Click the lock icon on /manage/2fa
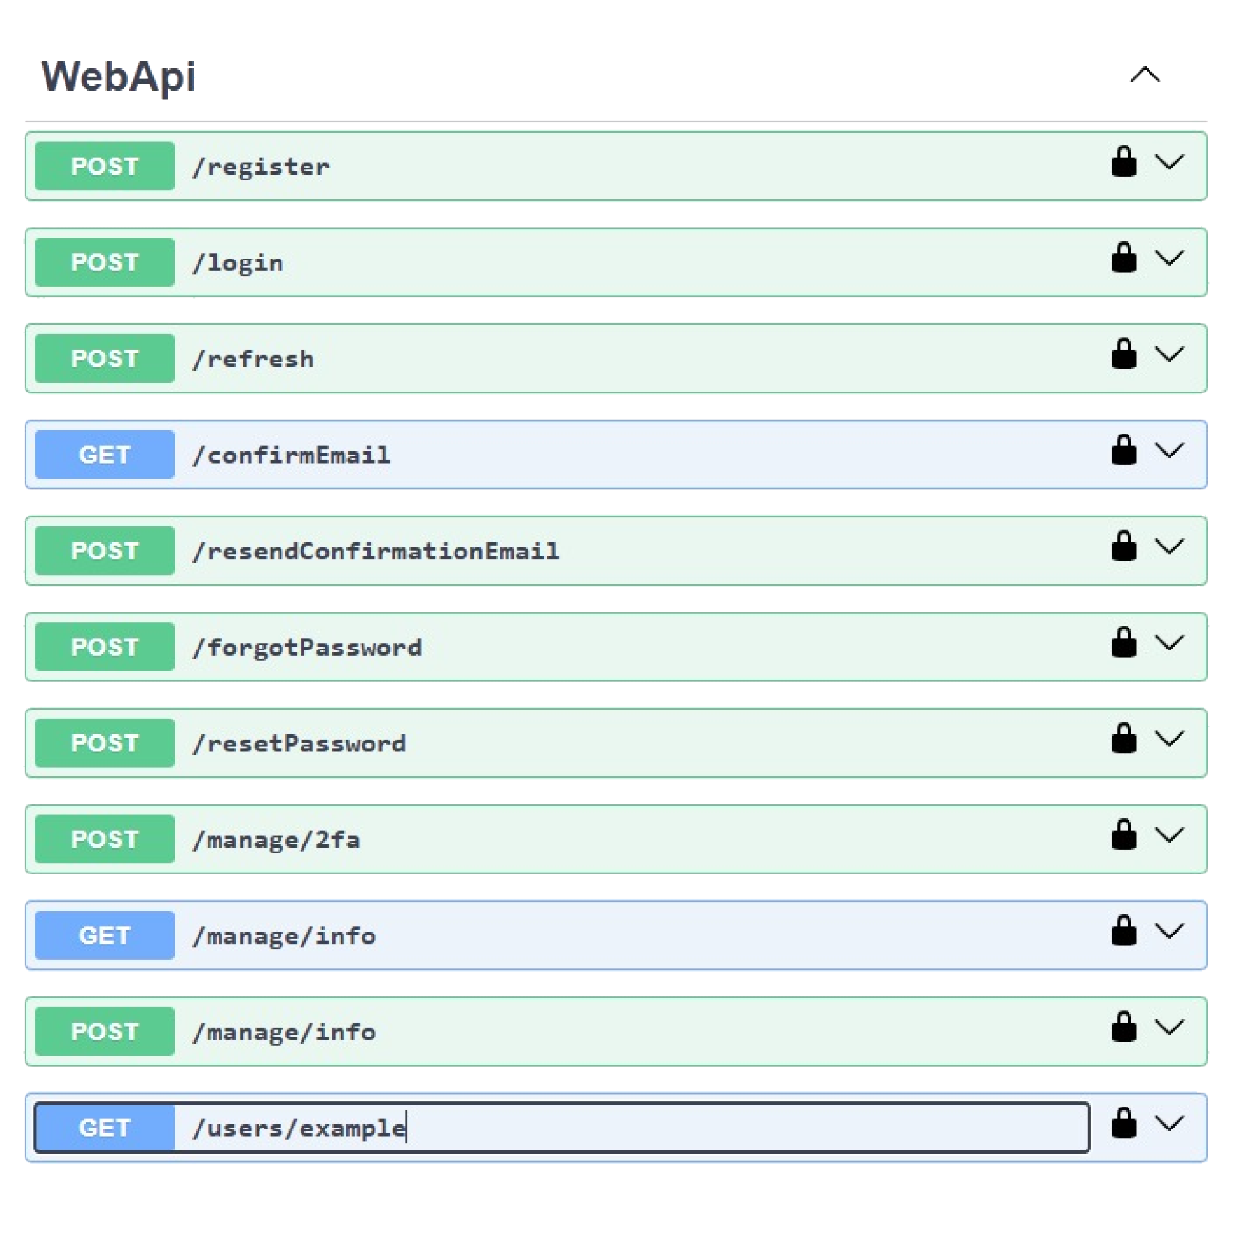 coord(1124,835)
